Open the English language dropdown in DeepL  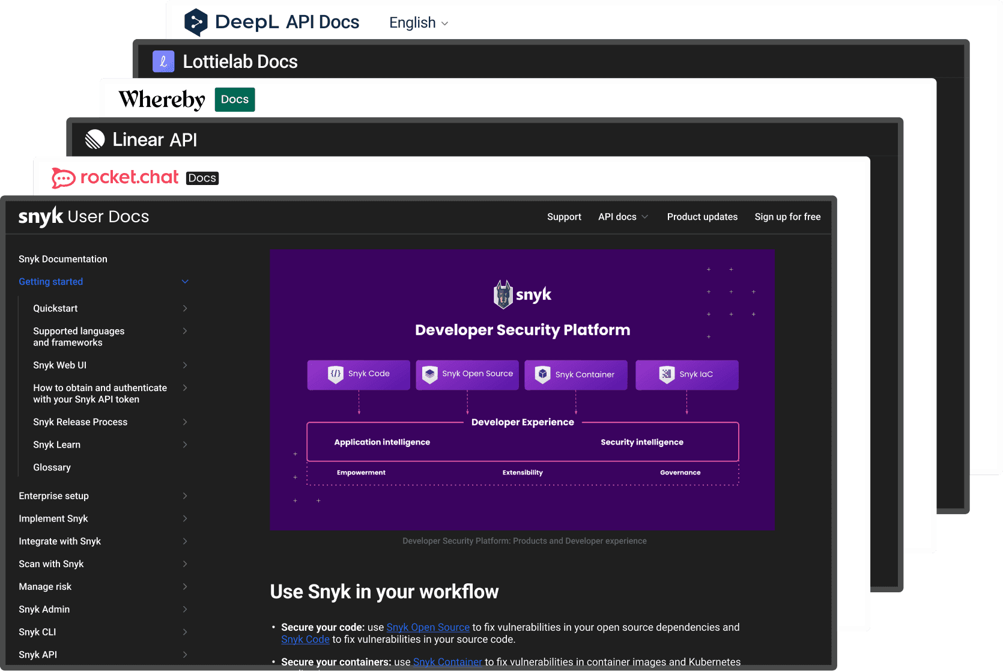[x=419, y=23]
